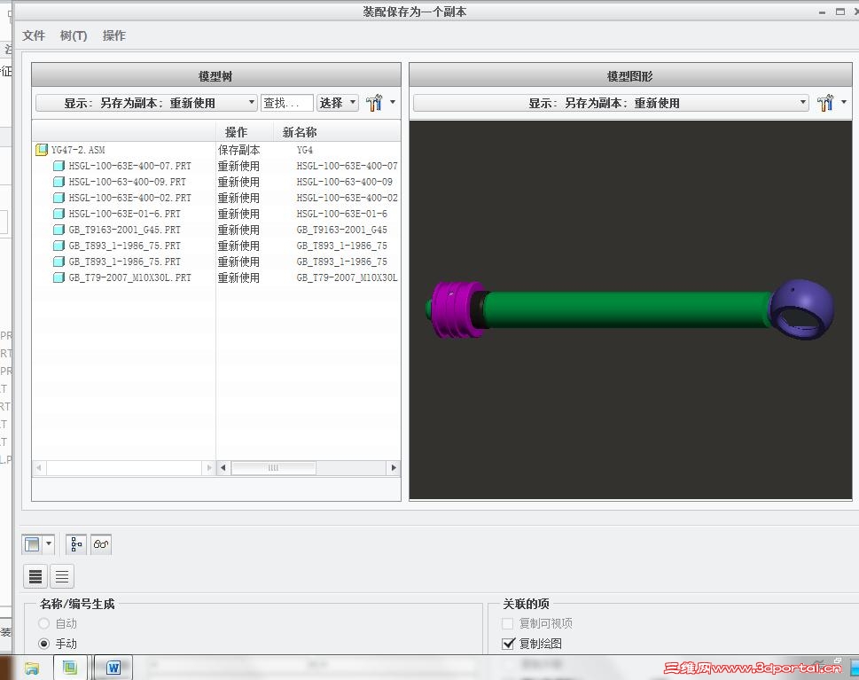Click the glasses preview icon
This screenshot has width=859, height=680.
[101, 544]
